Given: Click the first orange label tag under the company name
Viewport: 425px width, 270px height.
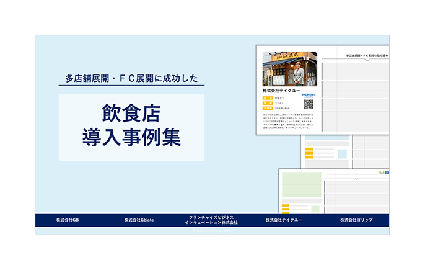Looking at the screenshot, I should (268, 98).
